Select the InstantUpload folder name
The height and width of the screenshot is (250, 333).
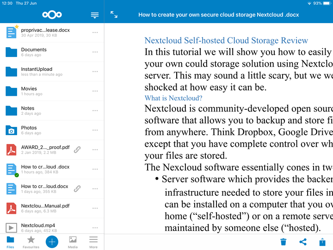coord(37,69)
